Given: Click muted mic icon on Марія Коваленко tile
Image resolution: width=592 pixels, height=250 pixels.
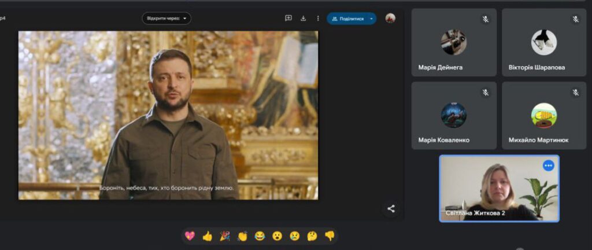Looking at the screenshot, I should (486, 93).
